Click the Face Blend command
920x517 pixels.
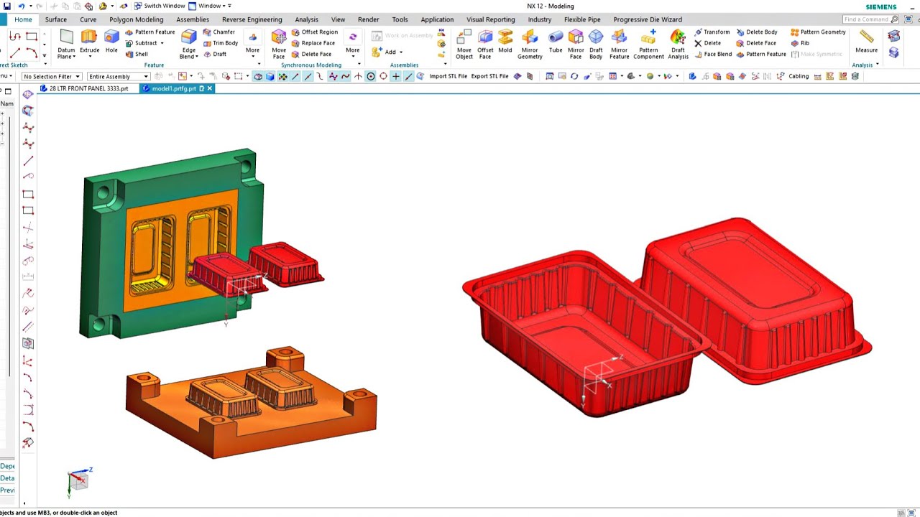(713, 54)
